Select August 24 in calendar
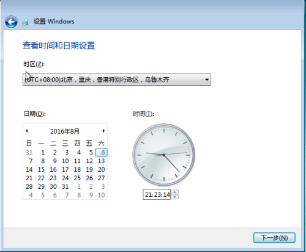Viewport: 306px width, 252px height. (65, 178)
